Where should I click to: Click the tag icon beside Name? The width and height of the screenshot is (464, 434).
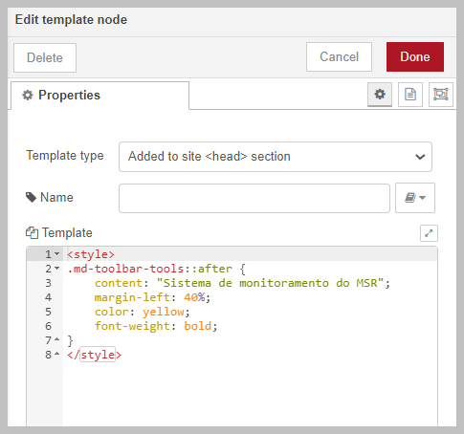pyautogui.click(x=31, y=197)
